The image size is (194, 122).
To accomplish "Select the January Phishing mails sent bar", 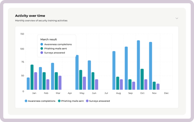I will tap(32, 77).
